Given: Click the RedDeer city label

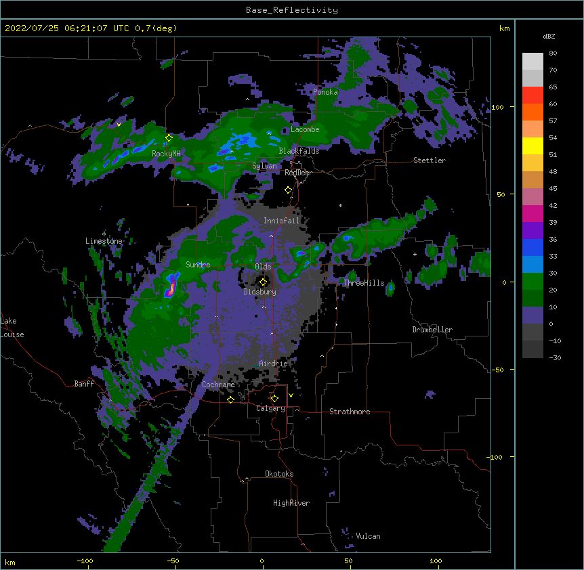Looking at the screenshot, I should (298, 173).
